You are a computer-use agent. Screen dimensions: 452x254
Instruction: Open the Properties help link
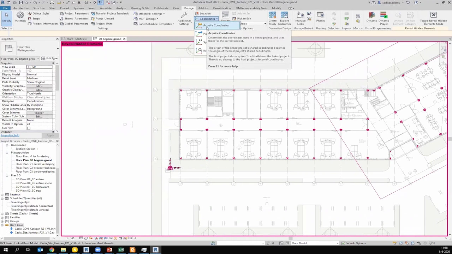coord(10,135)
